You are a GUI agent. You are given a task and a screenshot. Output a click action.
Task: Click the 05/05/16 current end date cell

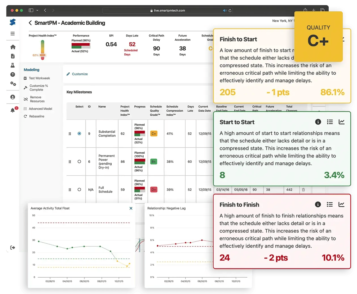click(x=241, y=190)
